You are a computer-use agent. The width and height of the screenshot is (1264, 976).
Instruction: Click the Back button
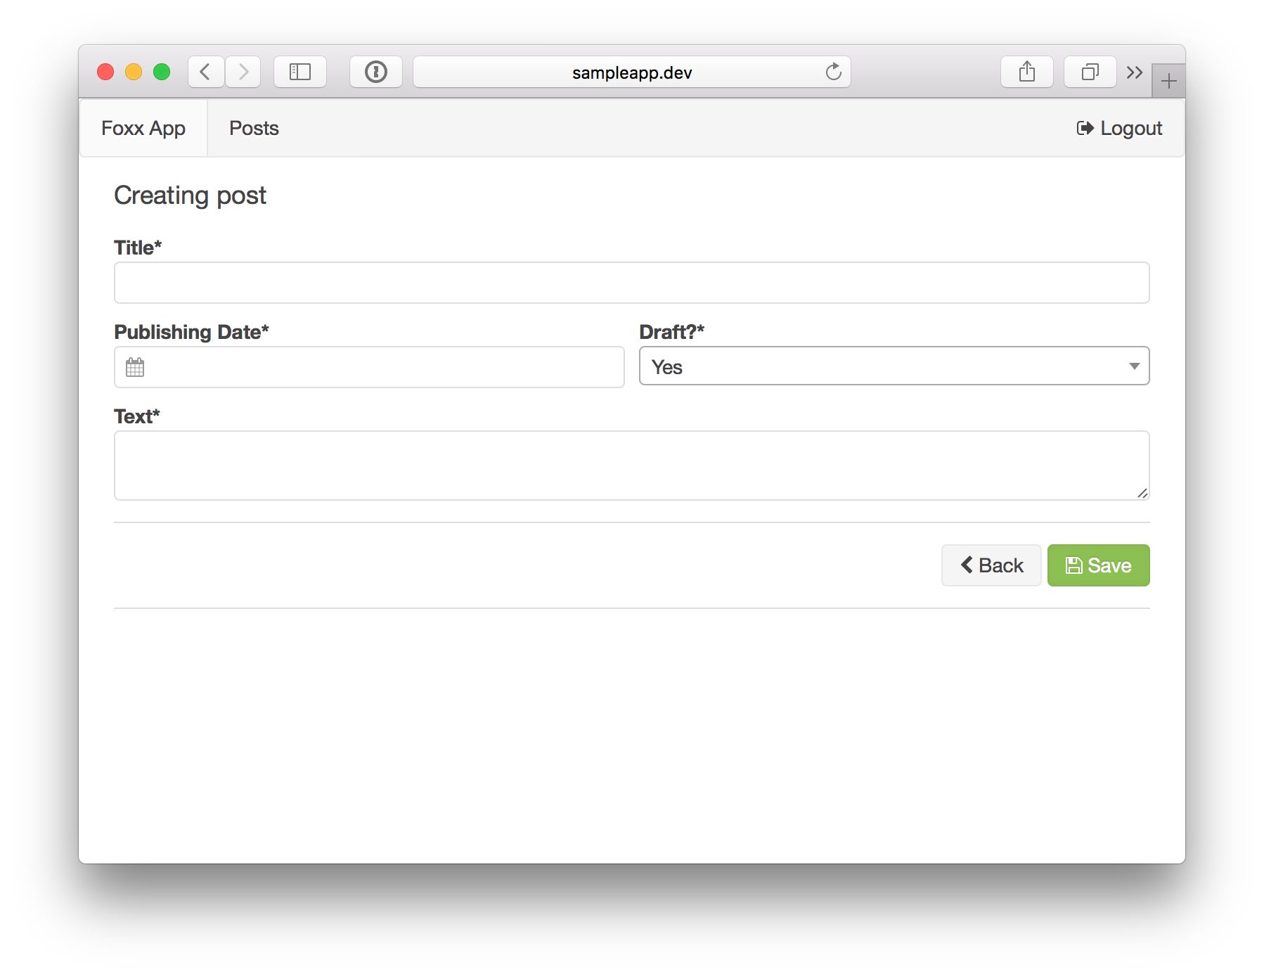(991, 565)
